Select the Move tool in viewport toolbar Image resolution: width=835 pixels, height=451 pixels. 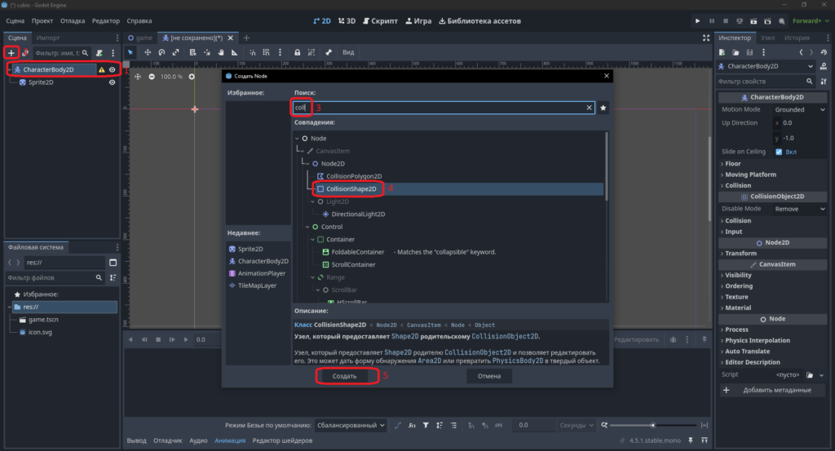tap(148, 52)
